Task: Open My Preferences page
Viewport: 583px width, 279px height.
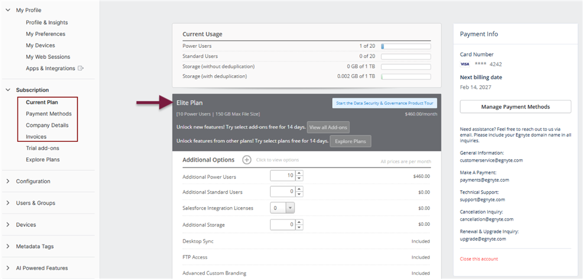Action: [x=46, y=34]
